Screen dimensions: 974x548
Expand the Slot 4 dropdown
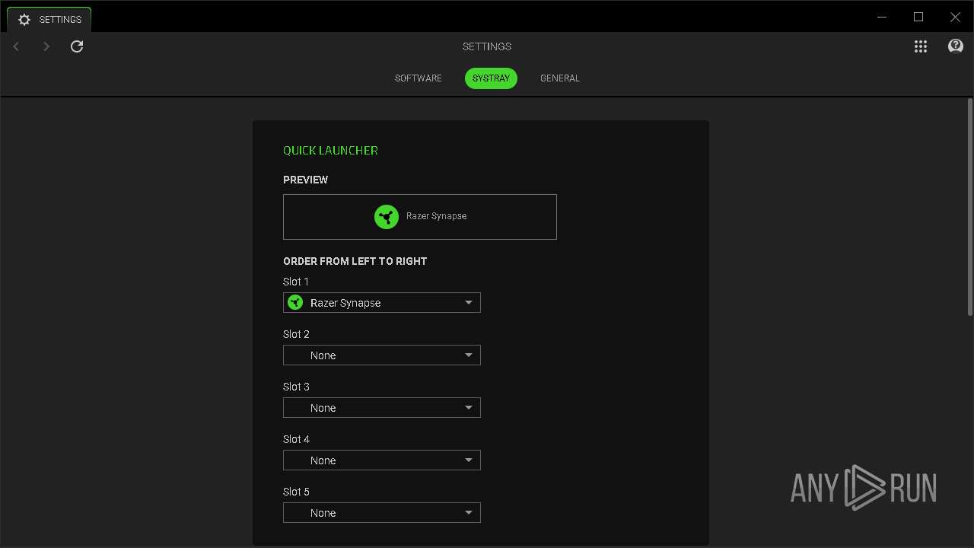pos(382,460)
